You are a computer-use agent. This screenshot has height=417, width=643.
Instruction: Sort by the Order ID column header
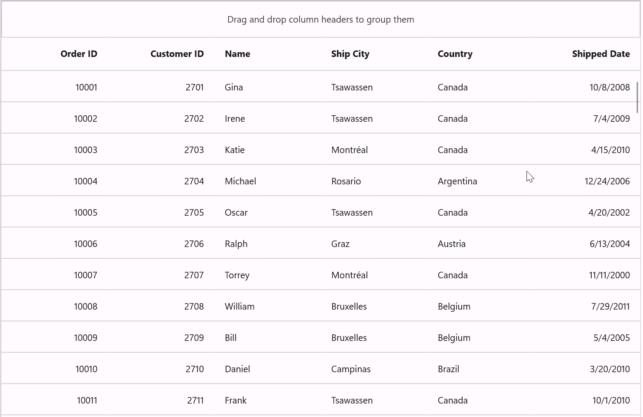(79, 54)
